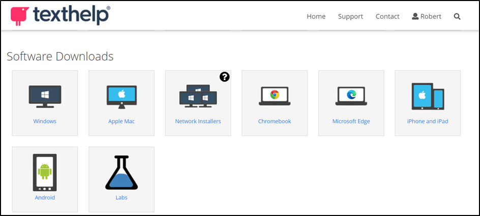This screenshot has width=480, height=216.
Task: Open Contact in navigation menu
Action: pos(387,16)
